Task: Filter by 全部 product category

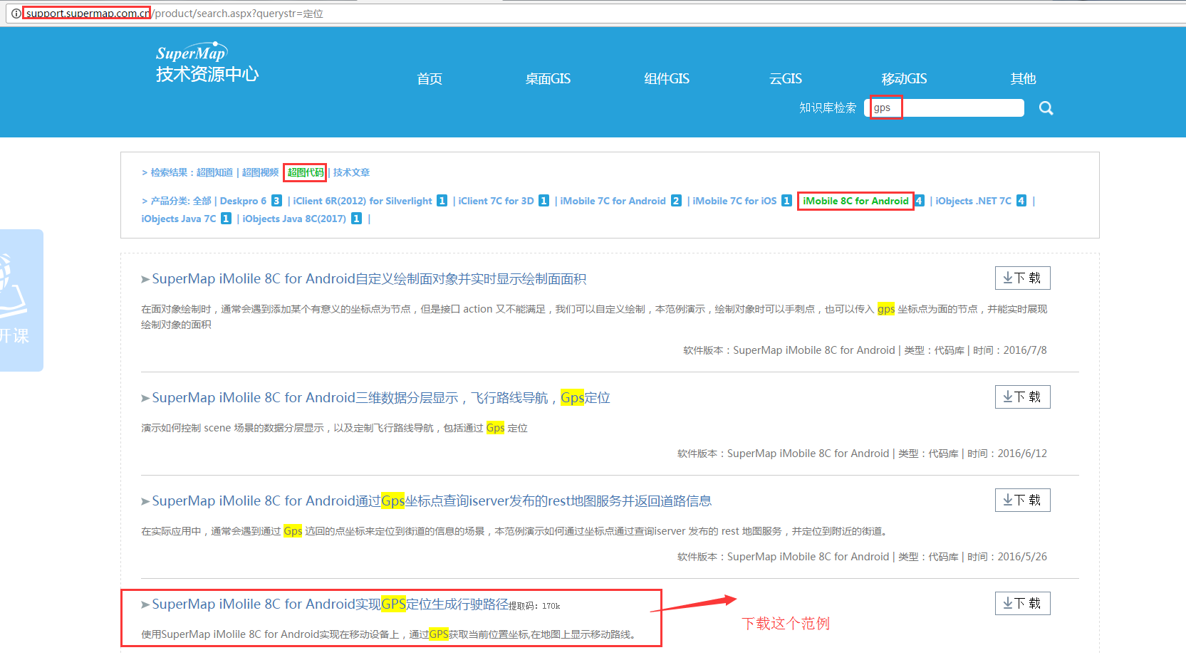Action: tap(202, 201)
